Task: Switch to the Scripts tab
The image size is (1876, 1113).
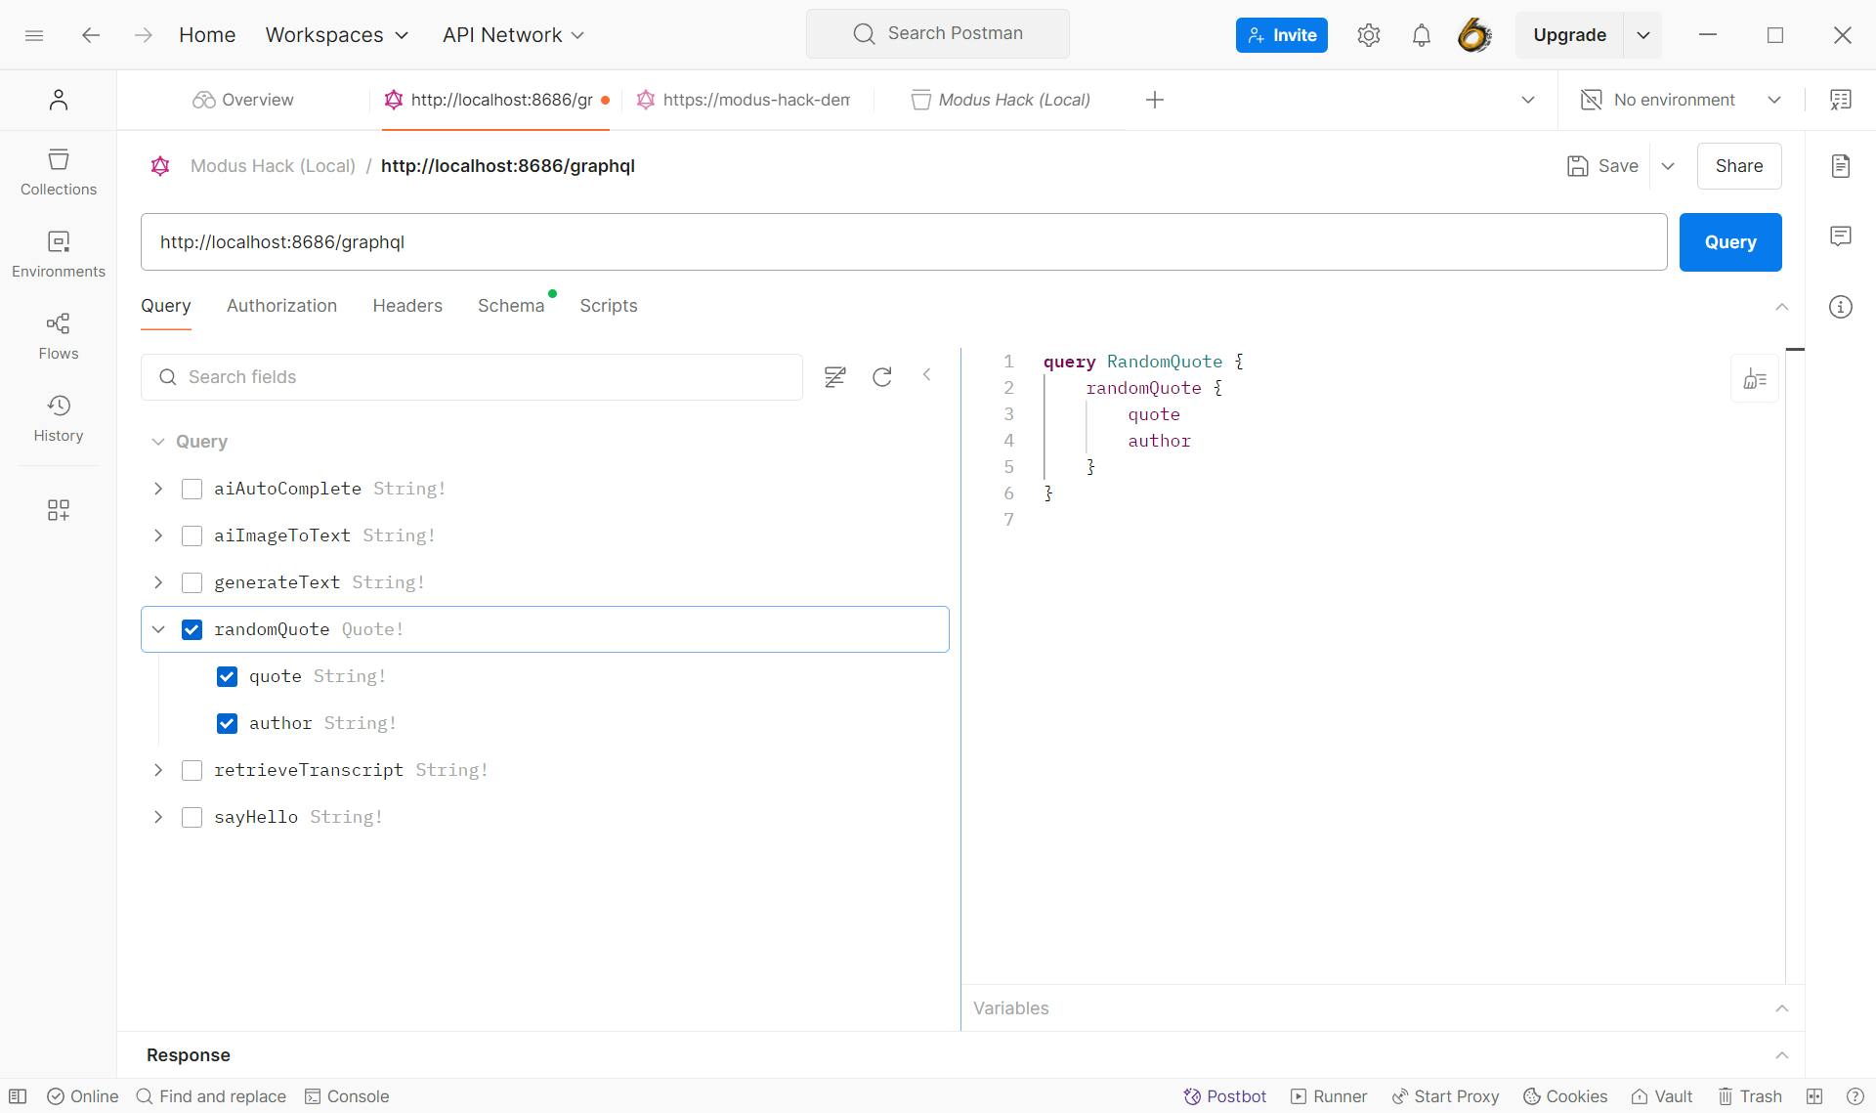Action: (x=609, y=306)
